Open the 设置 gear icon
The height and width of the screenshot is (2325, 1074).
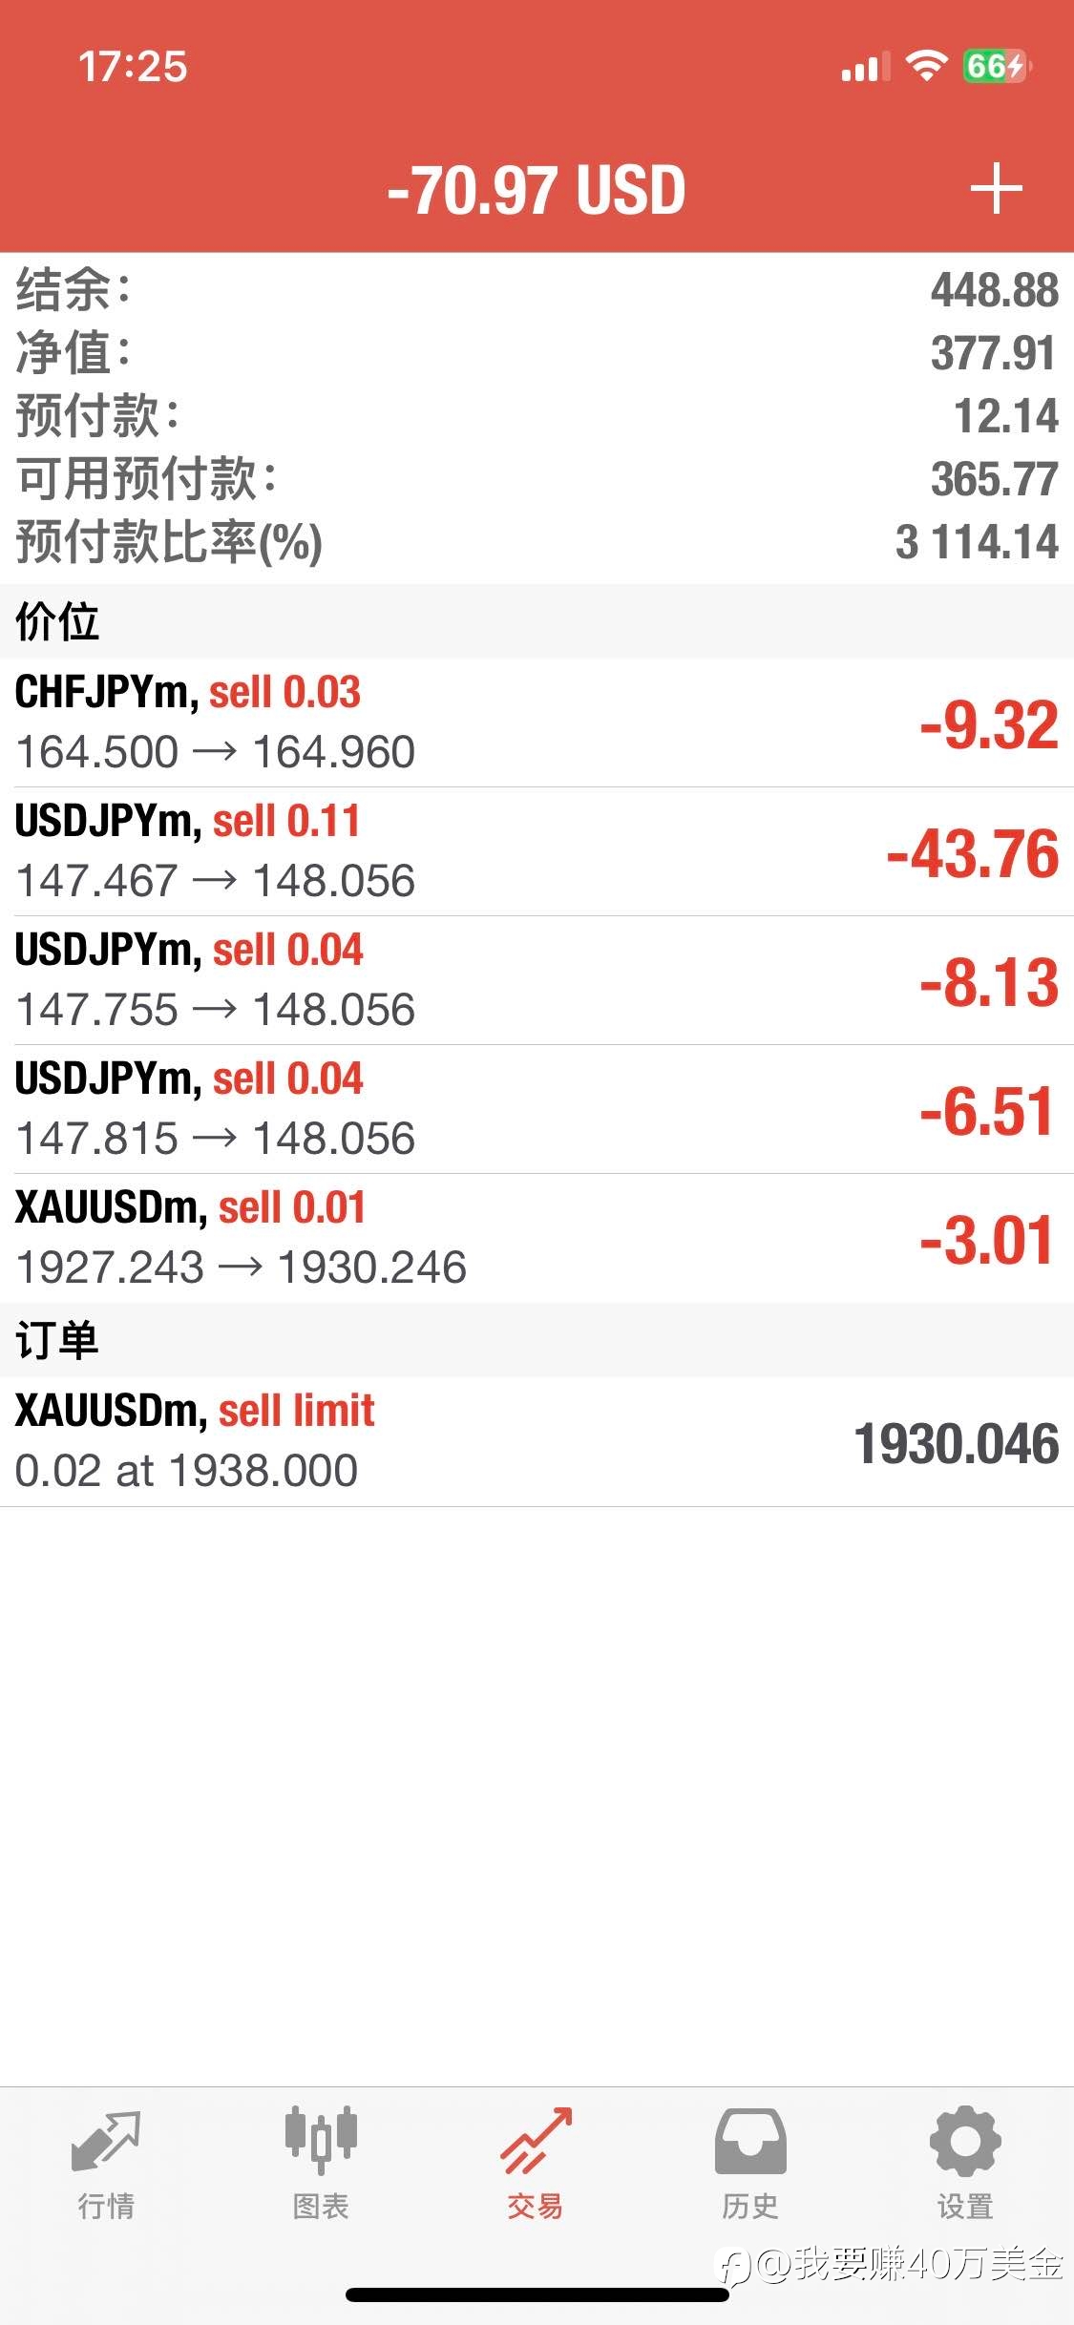[x=965, y=2141]
